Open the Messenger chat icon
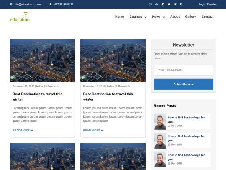 click(169, 5)
